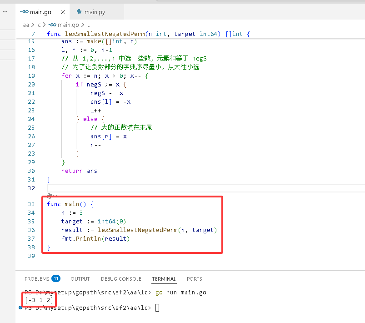Viewport: 365px width, 323px height.
Task: Click the for loop statement on line 19
Action: click(x=105, y=76)
